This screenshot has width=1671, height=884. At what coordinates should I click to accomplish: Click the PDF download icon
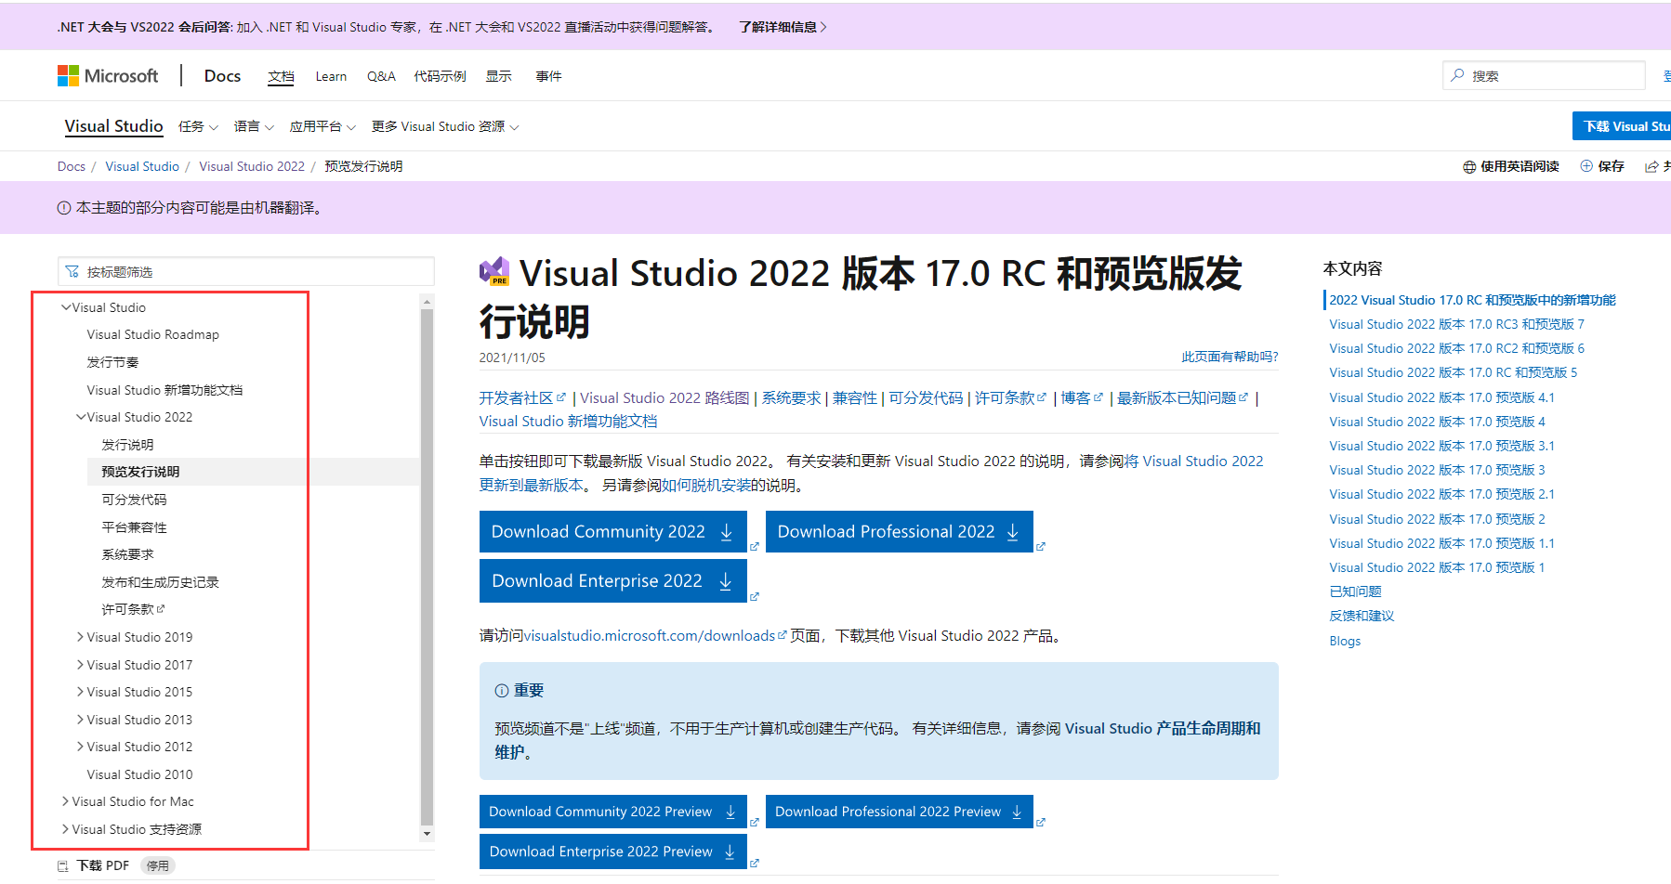[63, 866]
